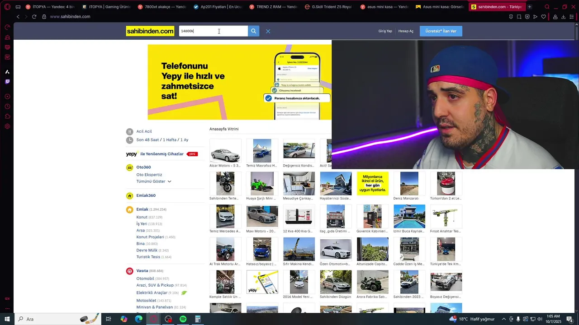Open Opera sidebar history clock
The height and width of the screenshot is (325, 579).
click(7, 107)
